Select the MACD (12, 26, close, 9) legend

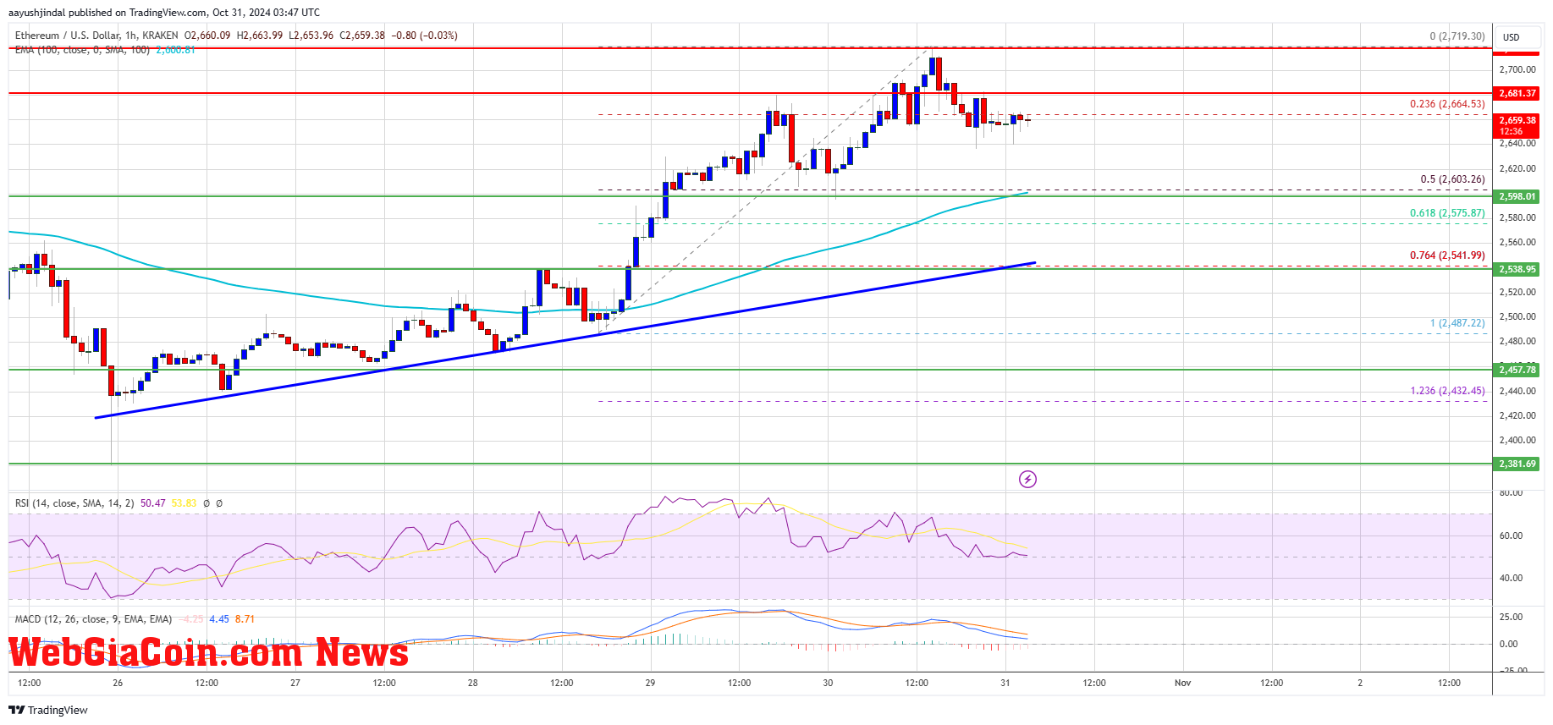click(x=93, y=619)
